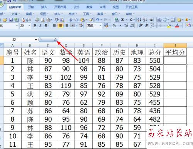Click the Comma style icon

[x=120, y=25]
